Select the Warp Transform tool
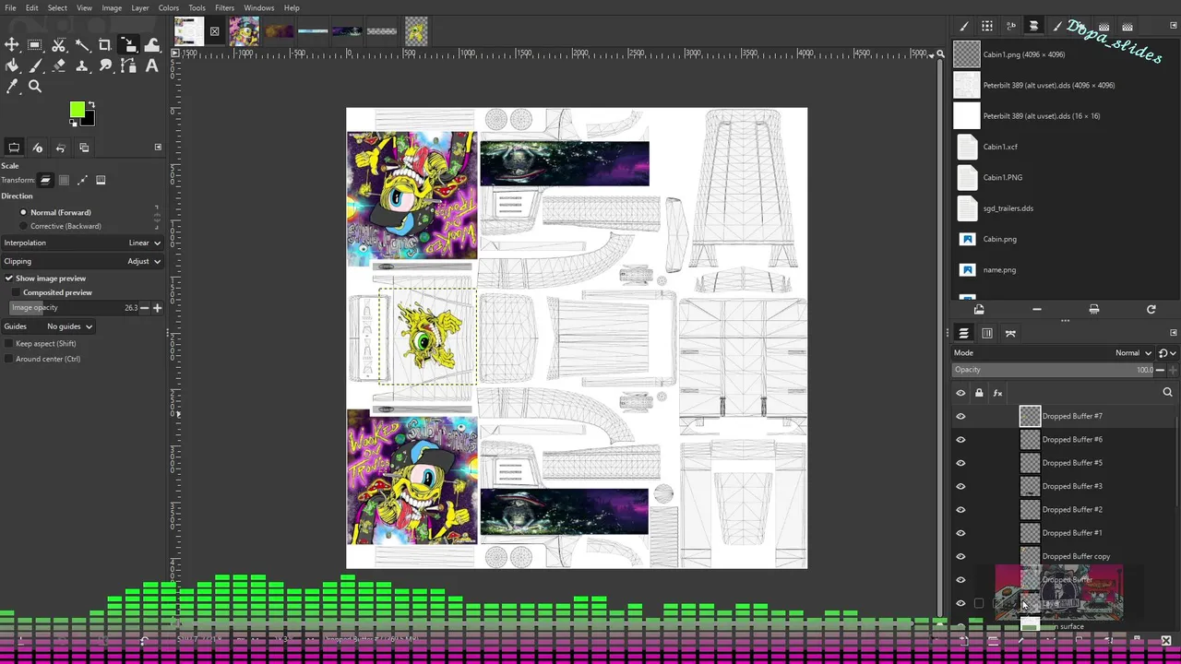1181x664 pixels. (152, 45)
